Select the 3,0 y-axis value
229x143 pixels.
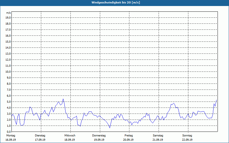[9, 114]
